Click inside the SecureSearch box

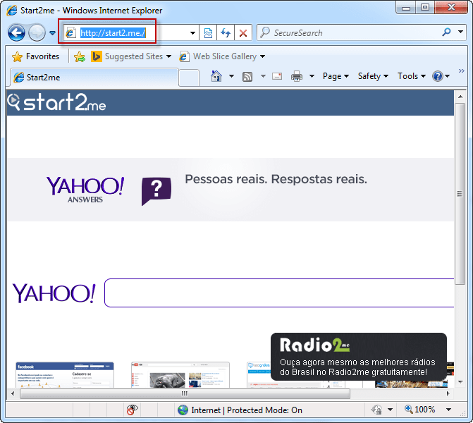[347, 32]
